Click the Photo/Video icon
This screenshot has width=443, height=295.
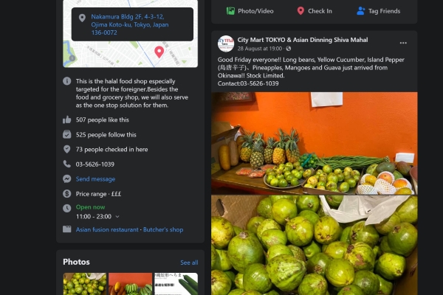point(230,11)
